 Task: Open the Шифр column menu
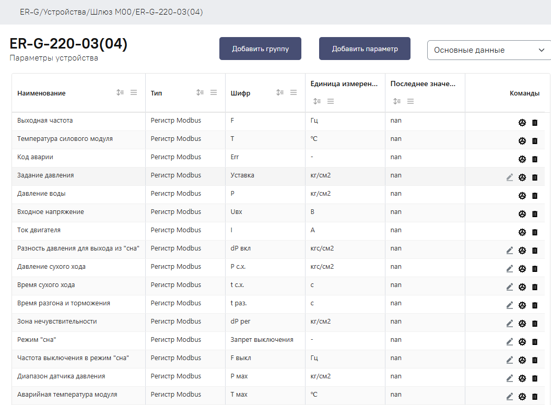pos(294,92)
